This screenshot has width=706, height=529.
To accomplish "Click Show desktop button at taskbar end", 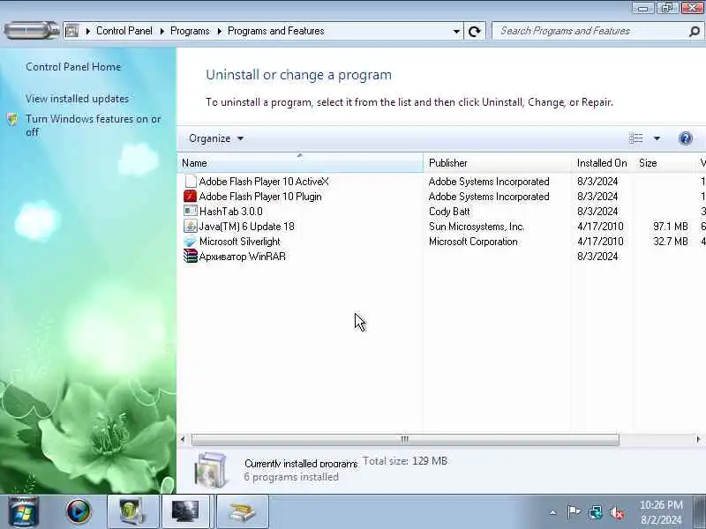I will (x=699, y=512).
